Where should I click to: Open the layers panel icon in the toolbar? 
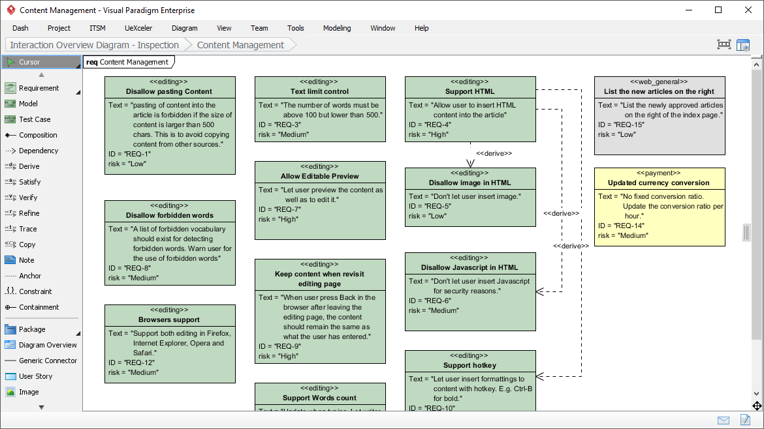point(743,44)
